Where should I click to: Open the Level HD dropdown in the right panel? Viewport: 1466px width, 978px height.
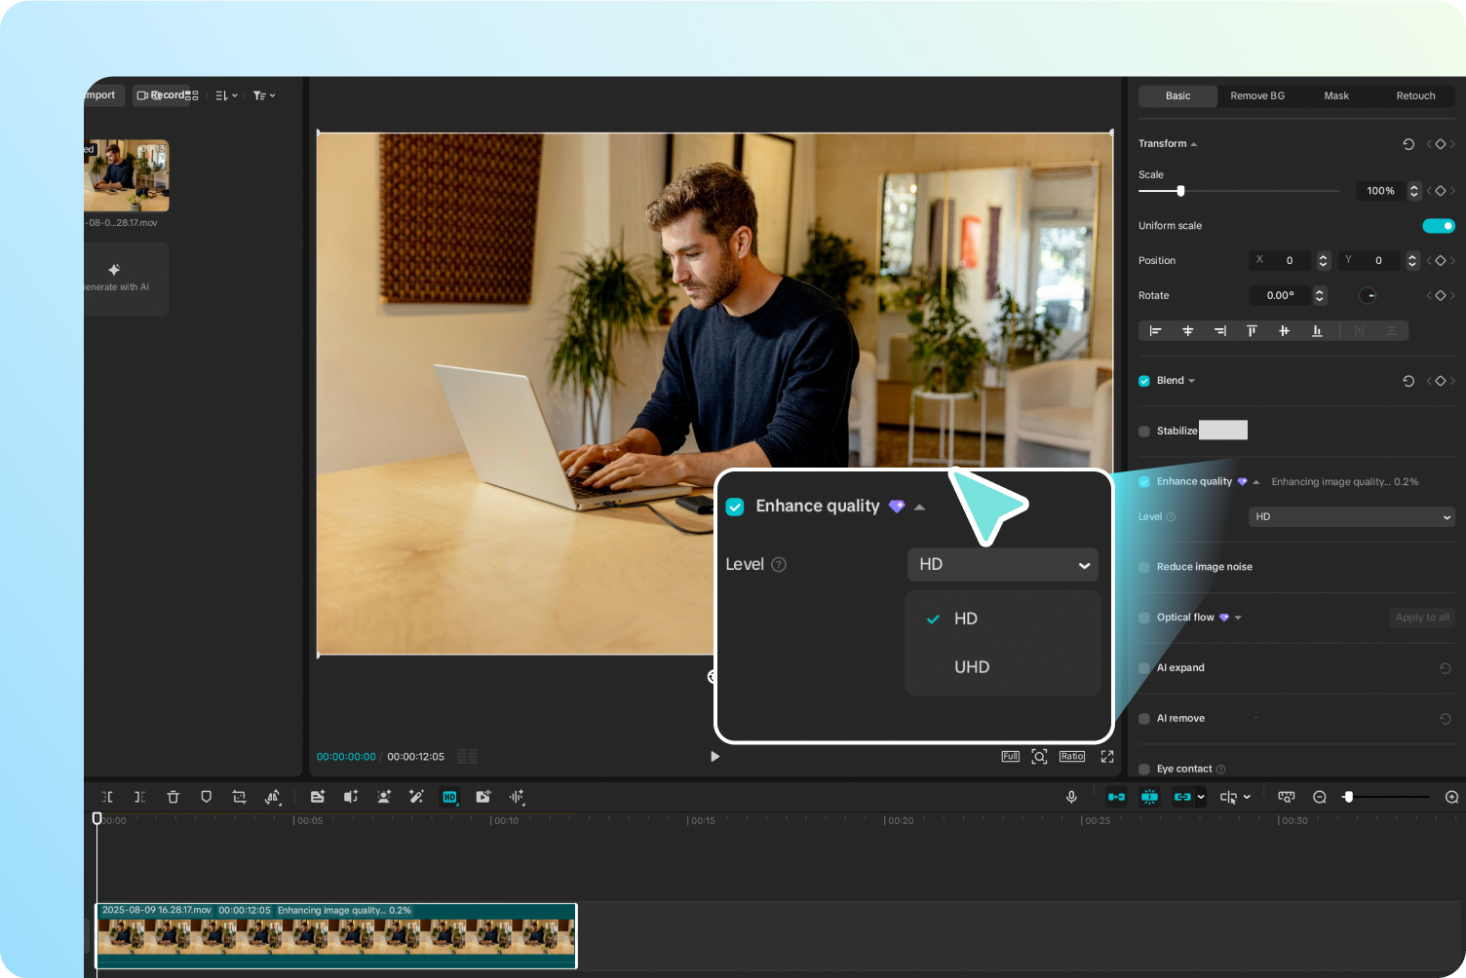click(x=1352, y=517)
